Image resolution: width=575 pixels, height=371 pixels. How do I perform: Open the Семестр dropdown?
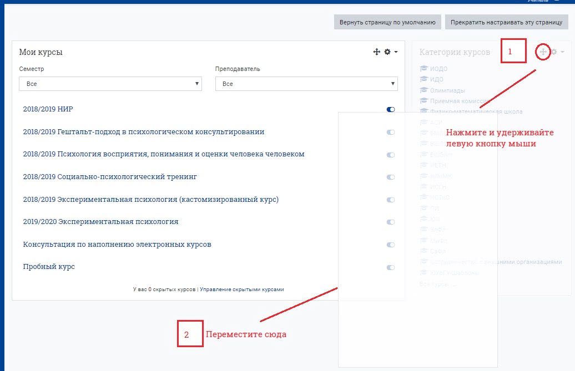click(x=110, y=84)
